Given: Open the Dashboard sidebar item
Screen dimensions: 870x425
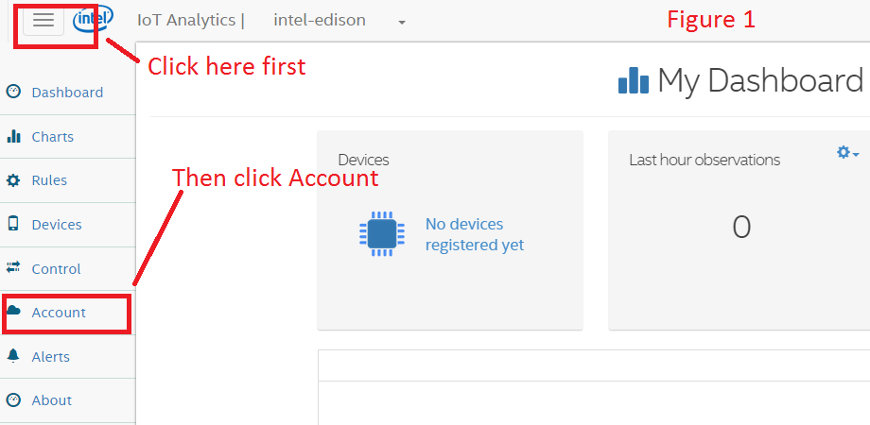Looking at the screenshot, I should [67, 93].
